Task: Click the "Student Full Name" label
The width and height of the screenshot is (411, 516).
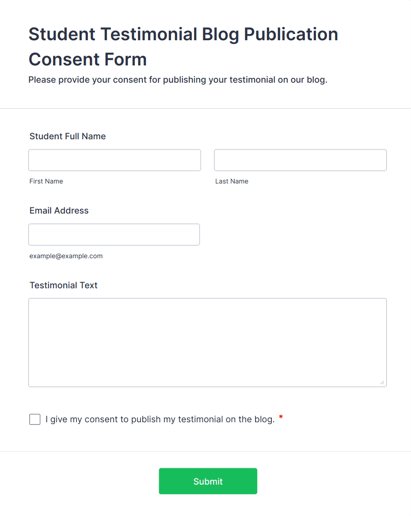Action: click(x=68, y=136)
